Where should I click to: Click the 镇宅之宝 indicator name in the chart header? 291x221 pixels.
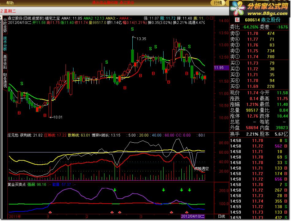point(53,18)
